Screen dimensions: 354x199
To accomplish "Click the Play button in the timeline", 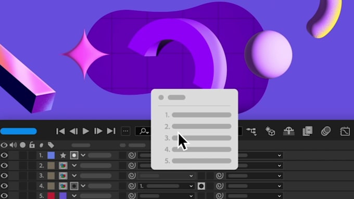I will pyautogui.click(x=85, y=131).
